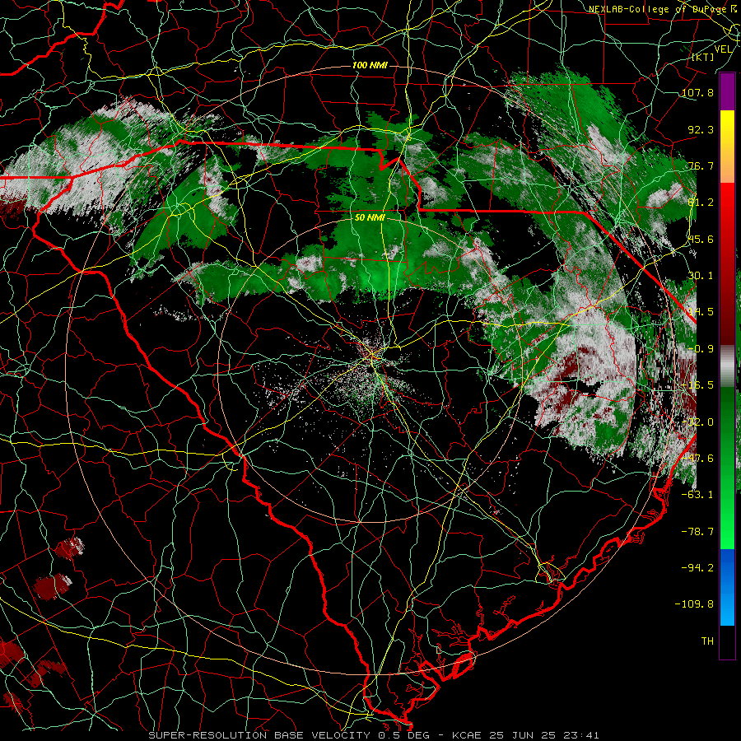Click the 76.7 velocity legend value
Image resolution: width=741 pixels, height=741 pixels.
701,165
